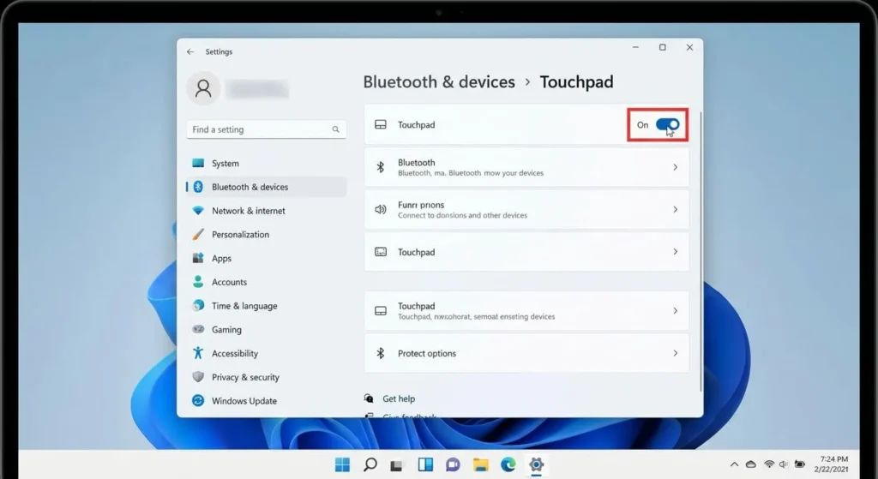Click the Settings window title text
Screen dimensions: 878x479
coord(219,51)
